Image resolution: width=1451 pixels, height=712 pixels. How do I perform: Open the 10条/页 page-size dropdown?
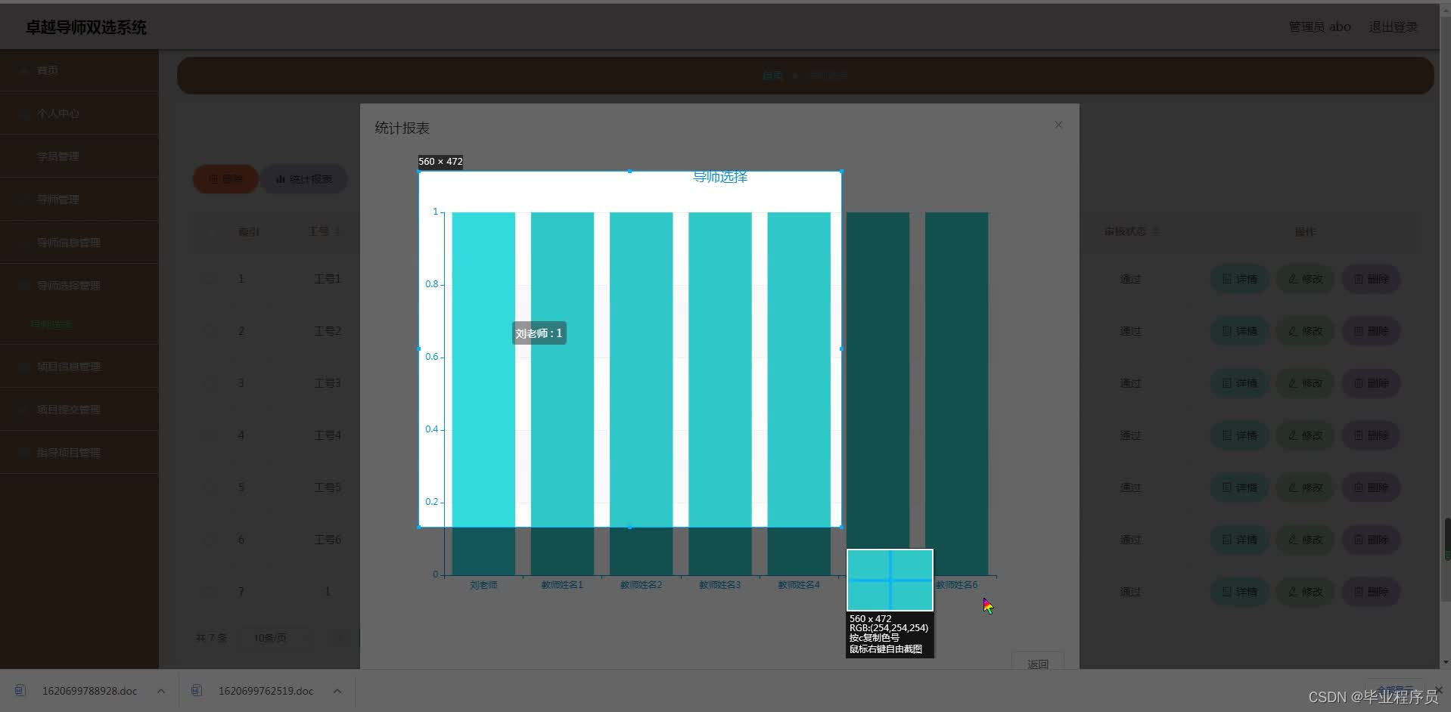[x=275, y=638]
